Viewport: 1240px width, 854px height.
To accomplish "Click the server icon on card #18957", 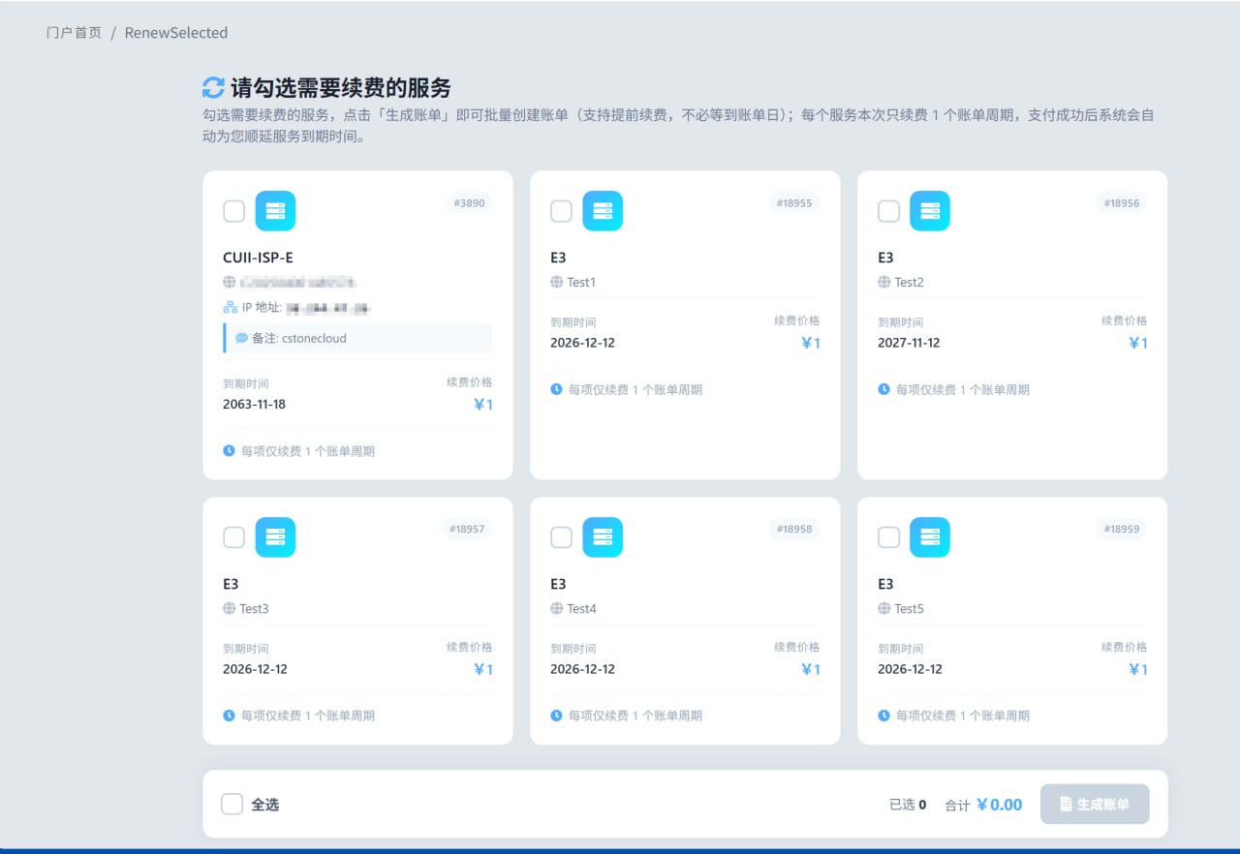I will [x=275, y=537].
